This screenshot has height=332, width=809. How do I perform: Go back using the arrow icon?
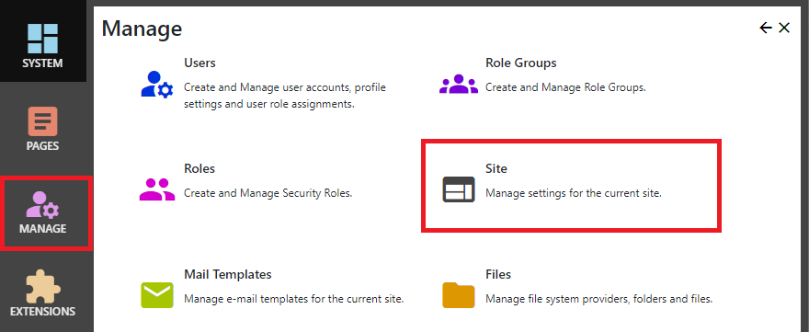(x=766, y=28)
